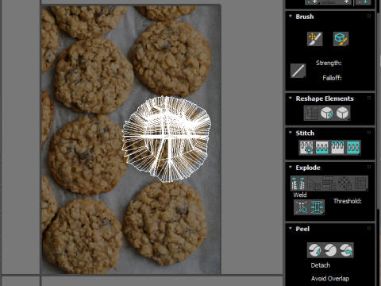The height and width of the screenshot is (286, 381).
Task: Click the Reset Peel icon
Action: pos(346,250)
